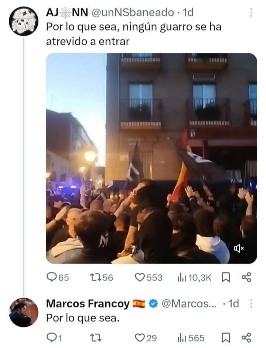Bookmark Marcos Francoy's reply
The image size is (266, 348).
coord(226,338)
